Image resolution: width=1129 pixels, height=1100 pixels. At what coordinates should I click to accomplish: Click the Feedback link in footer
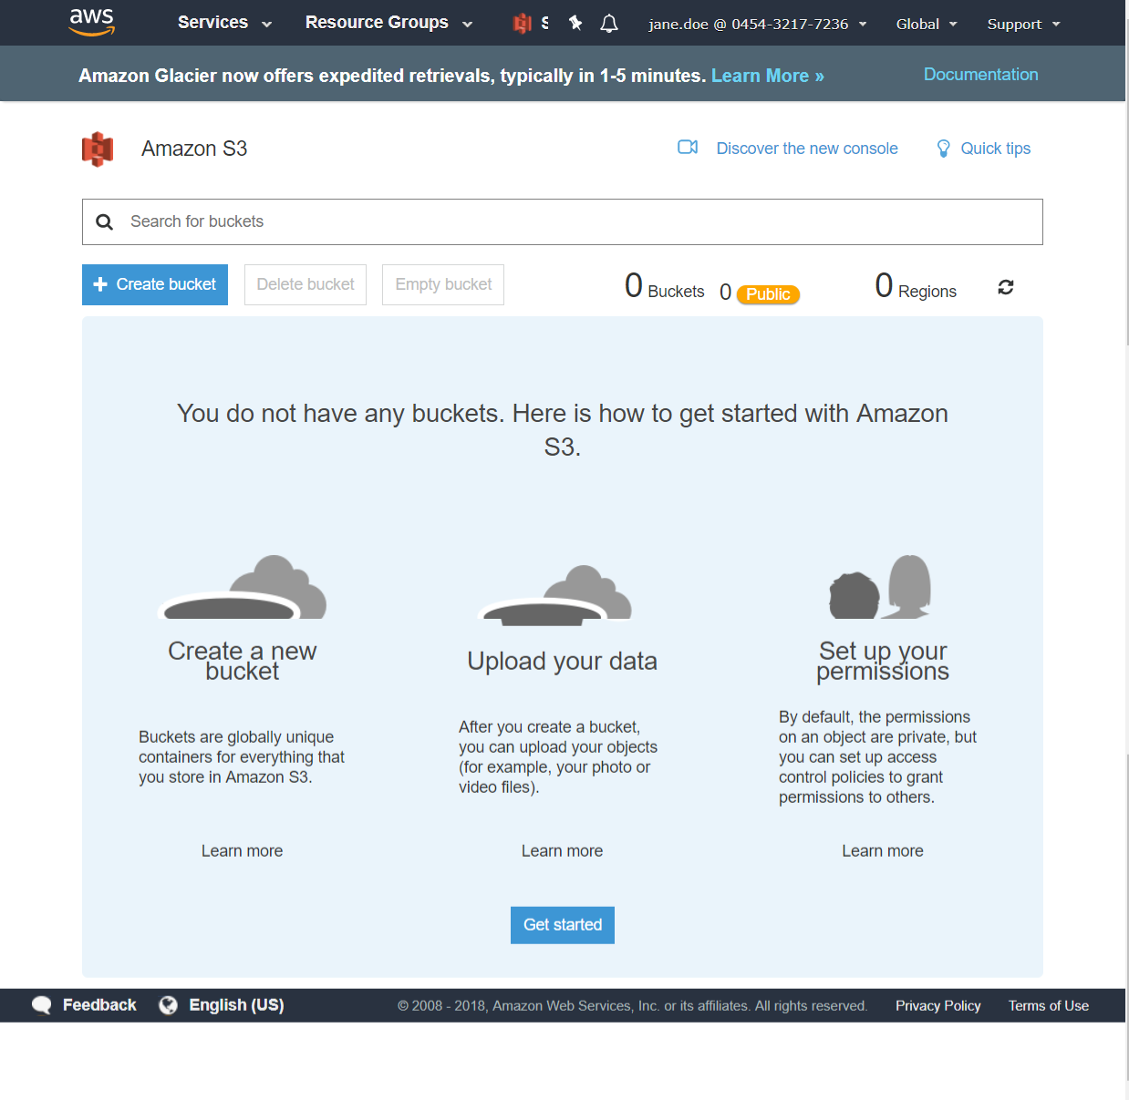click(99, 1005)
